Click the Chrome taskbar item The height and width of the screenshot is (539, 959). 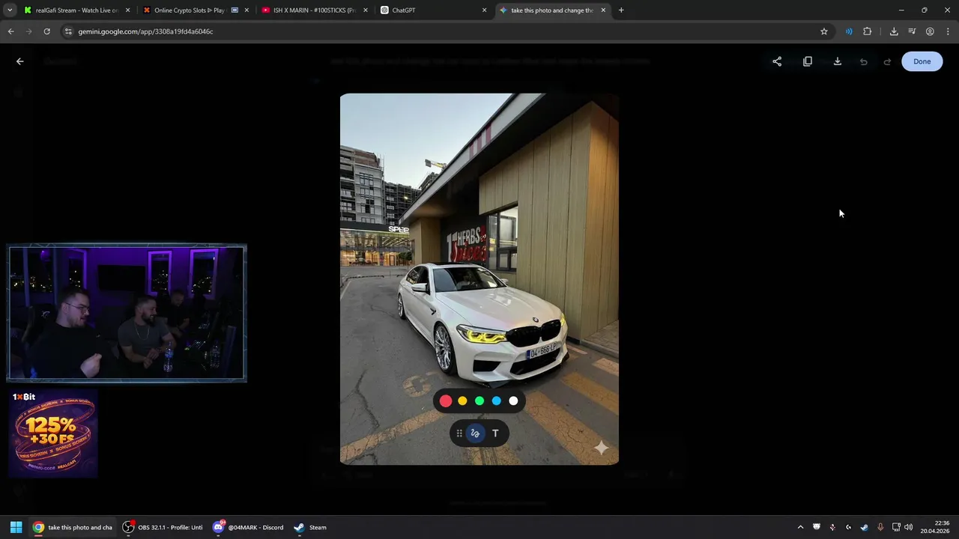[x=73, y=527]
